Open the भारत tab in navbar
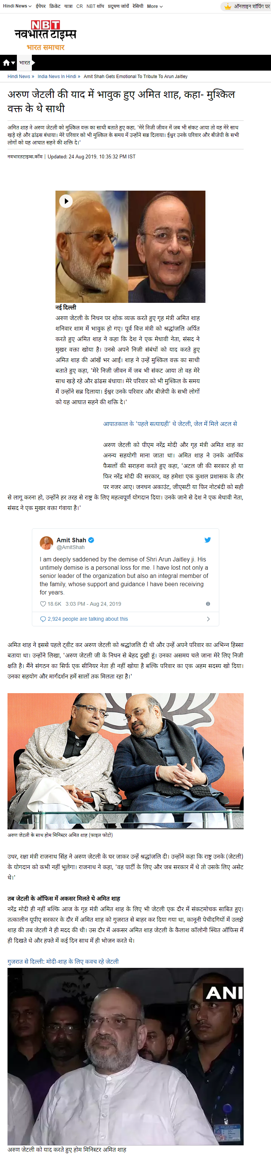Viewport: 271px width, 1160px height. [25, 63]
